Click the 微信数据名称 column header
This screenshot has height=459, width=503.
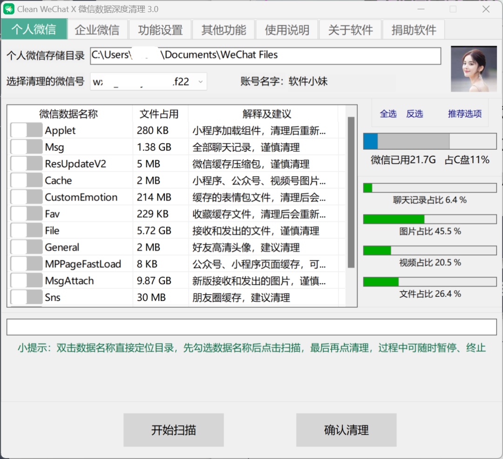tap(68, 114)
